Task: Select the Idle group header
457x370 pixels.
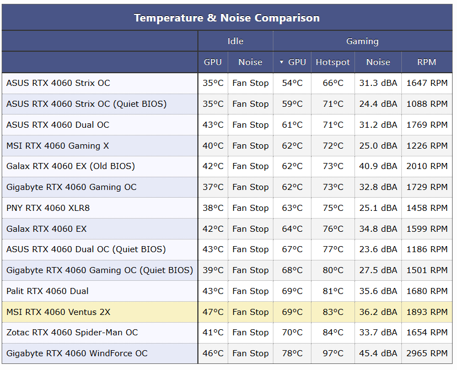Action: (235, 41)
